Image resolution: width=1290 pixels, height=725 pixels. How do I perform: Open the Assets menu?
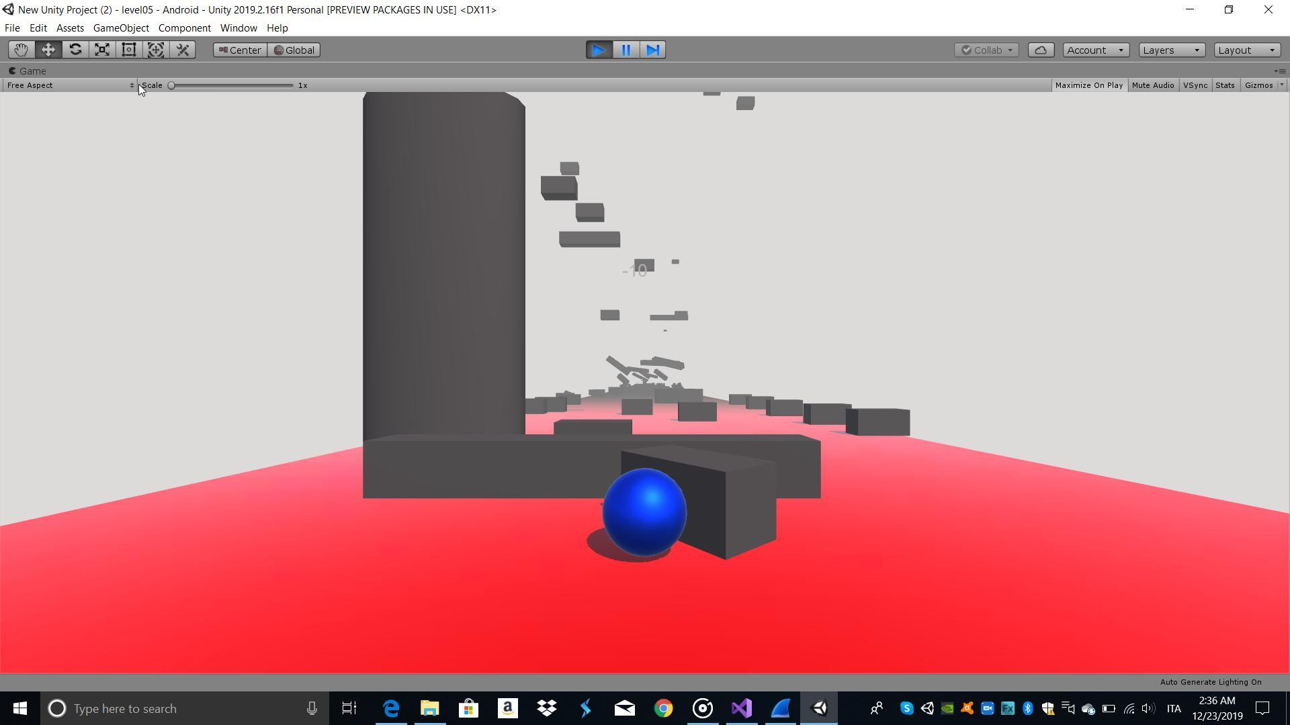[x=70, y=28]
